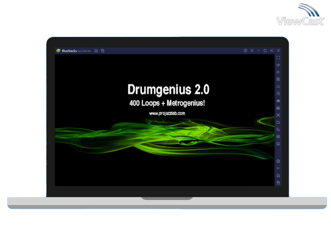Open the media manager folder icon
The image size is (331, 228).
[278, 122]
